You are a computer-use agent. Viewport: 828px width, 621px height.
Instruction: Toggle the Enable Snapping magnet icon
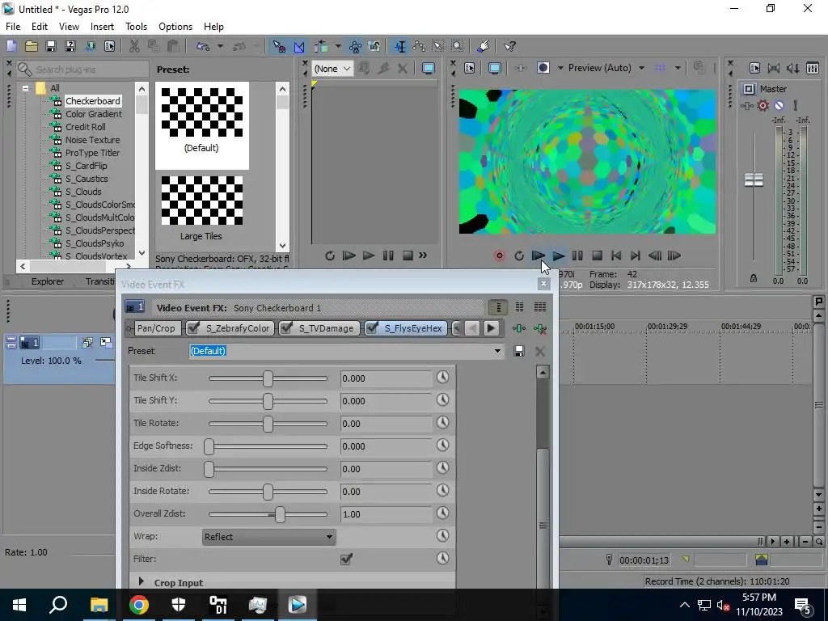279,46
